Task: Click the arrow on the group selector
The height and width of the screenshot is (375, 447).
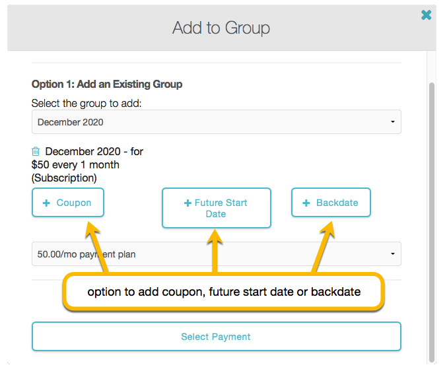Action: pyautogui.click(x=393, y=122)
